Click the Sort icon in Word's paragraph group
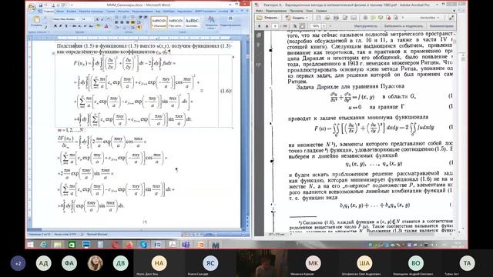This screenshot has height=277, width=493. point(132,28)
